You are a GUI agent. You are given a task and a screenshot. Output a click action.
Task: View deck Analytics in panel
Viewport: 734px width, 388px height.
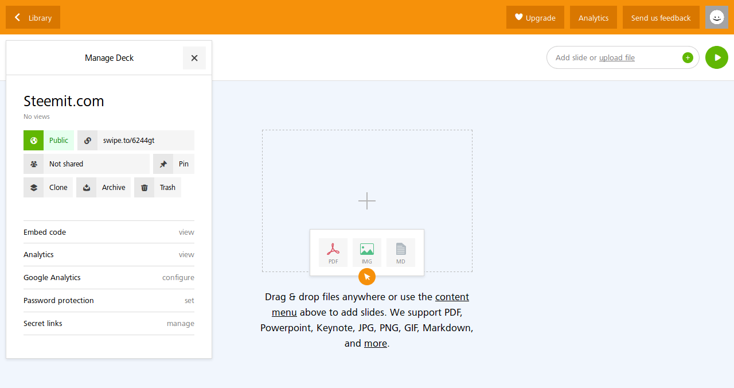[x=186, y=255]
